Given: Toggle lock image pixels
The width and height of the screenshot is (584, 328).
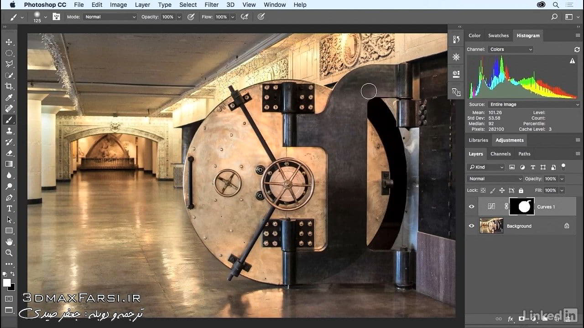Looking at the screenshot, I should (492, 190).
